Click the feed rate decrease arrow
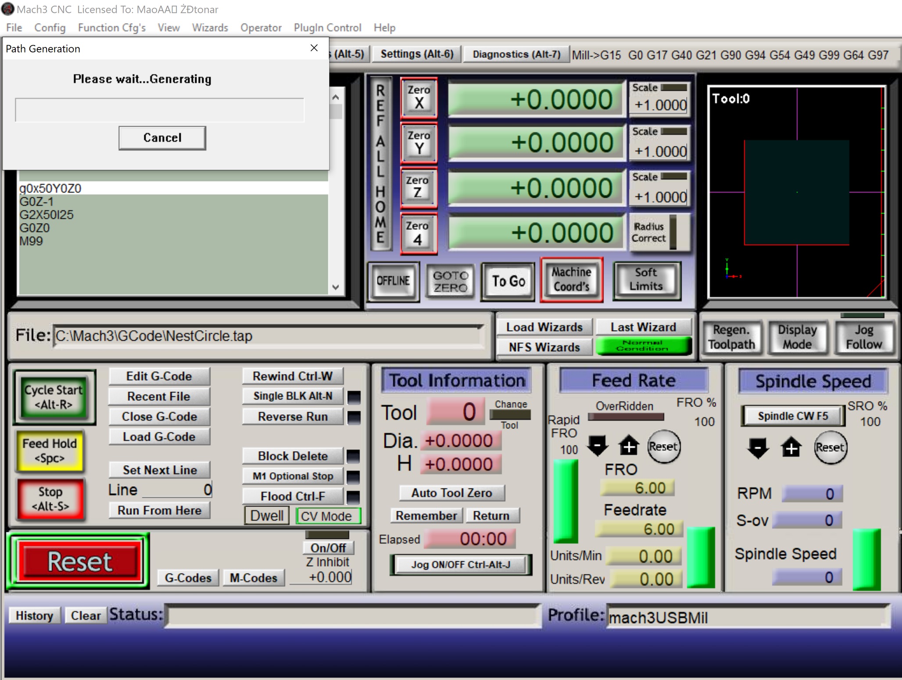 click(597, 445)
